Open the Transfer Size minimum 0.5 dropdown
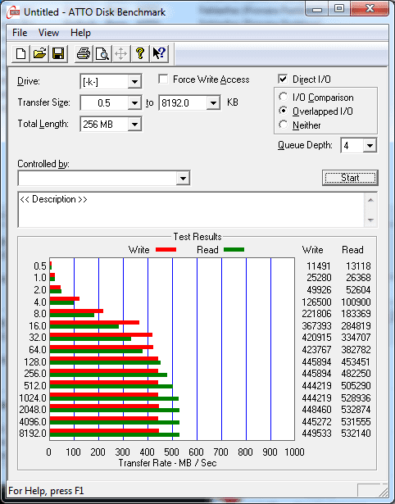The image size is (395, 504). (x=134, y=103)
